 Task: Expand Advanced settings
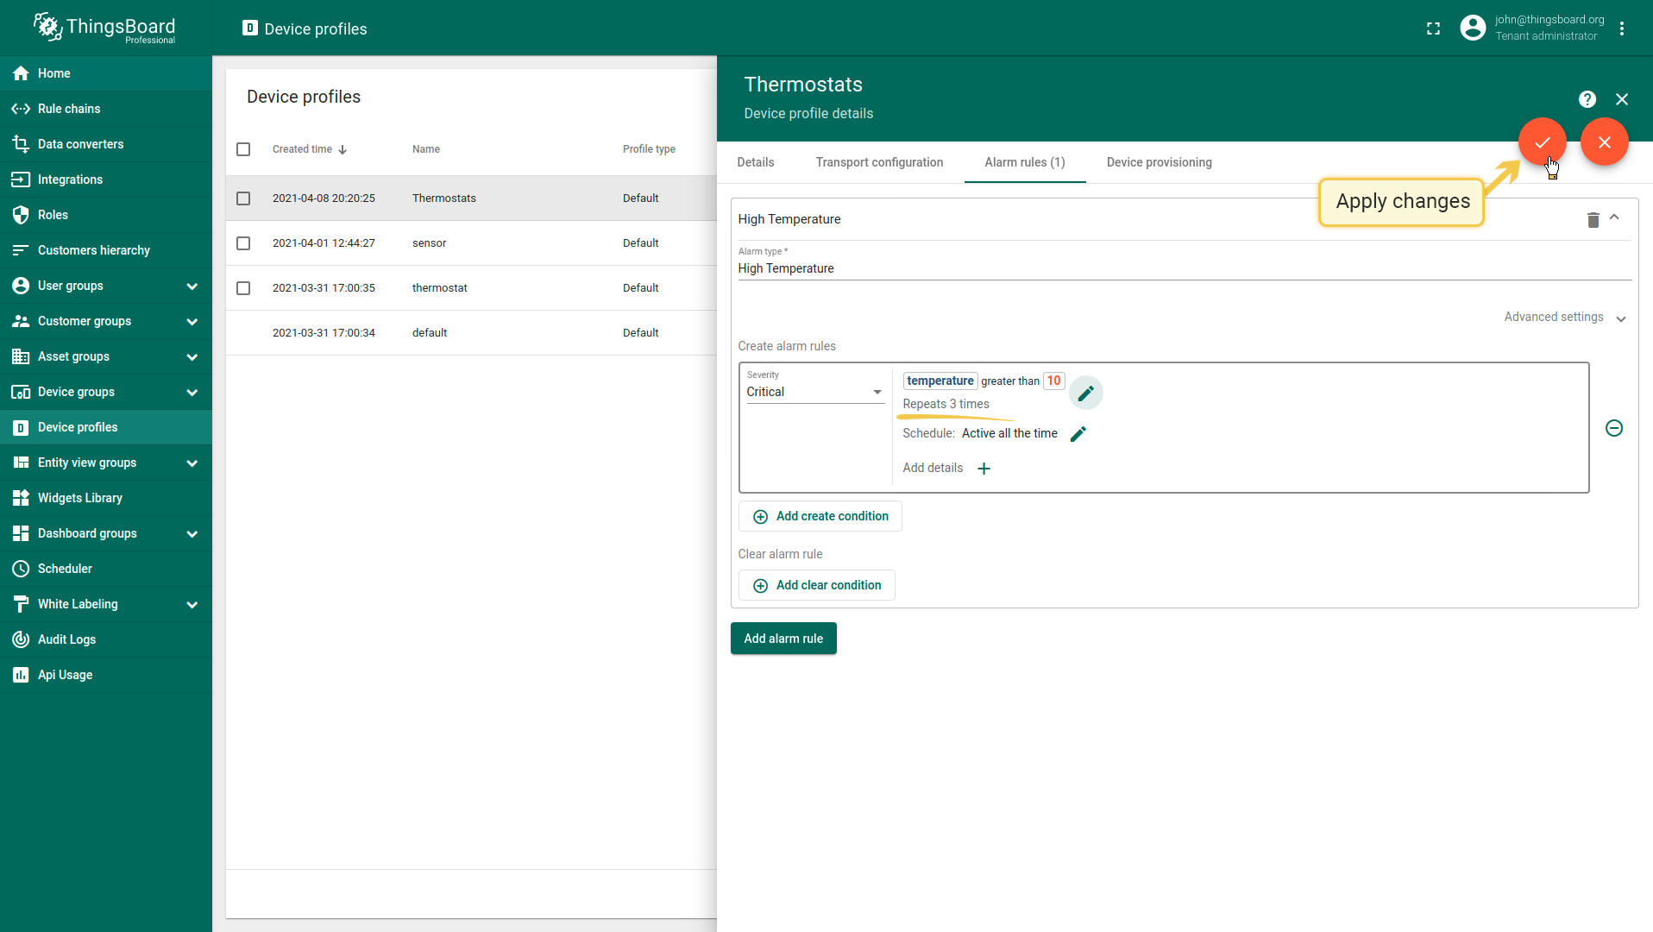click(1565, 318)
